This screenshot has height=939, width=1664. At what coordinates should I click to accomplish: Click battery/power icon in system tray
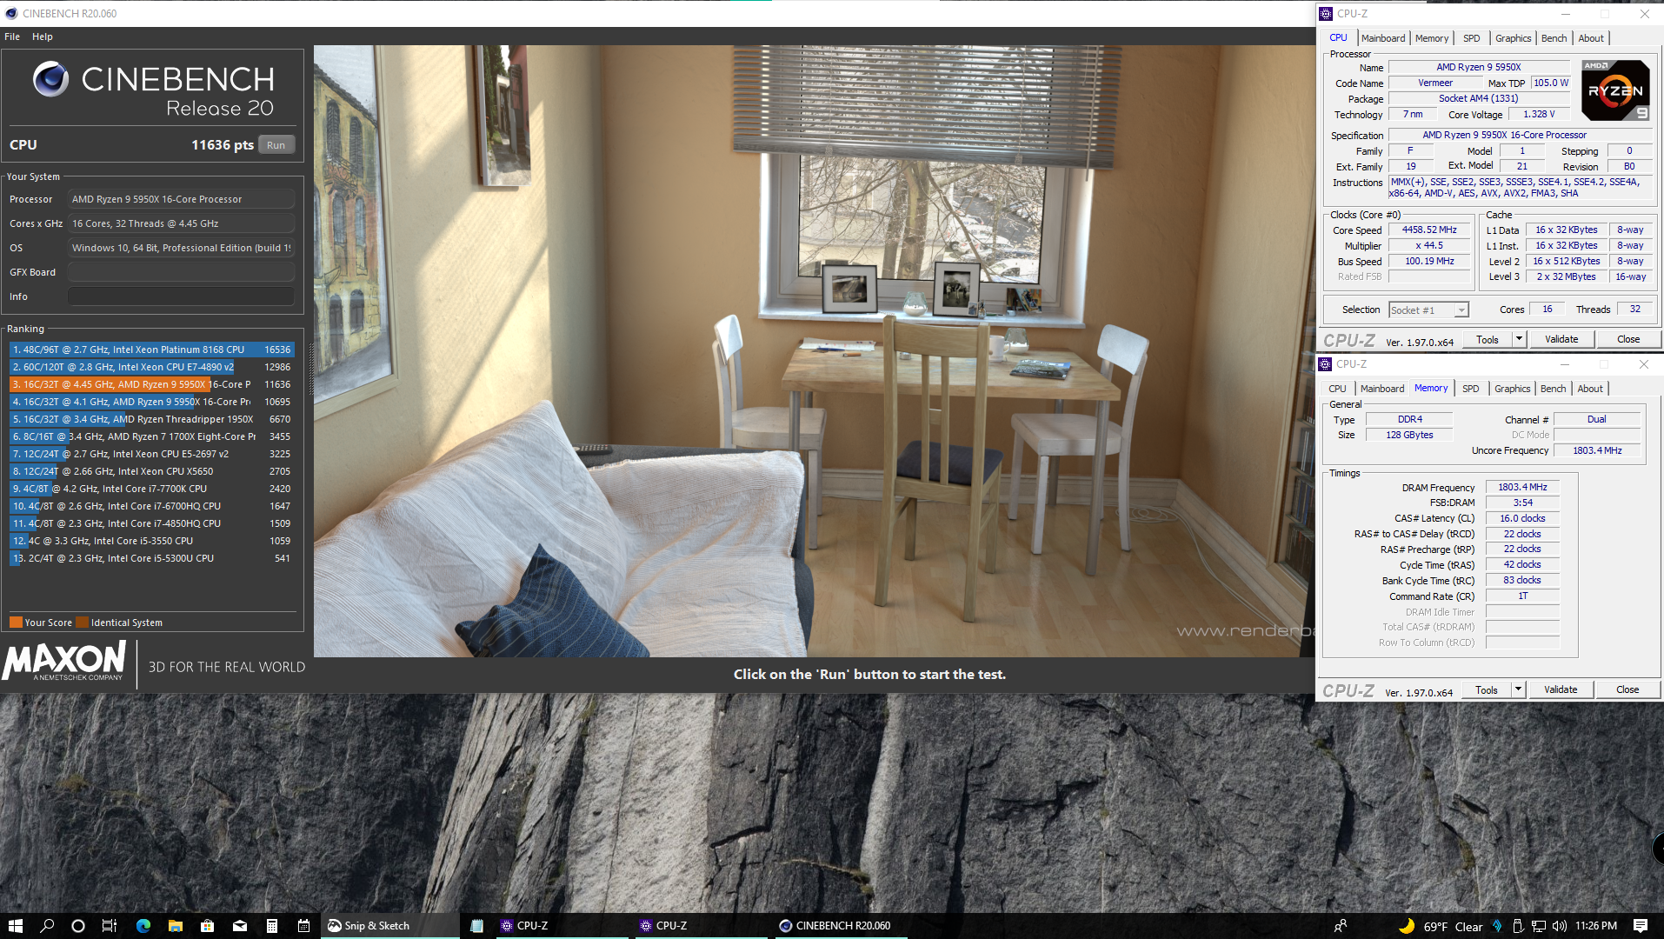[x=1518, y=926]
